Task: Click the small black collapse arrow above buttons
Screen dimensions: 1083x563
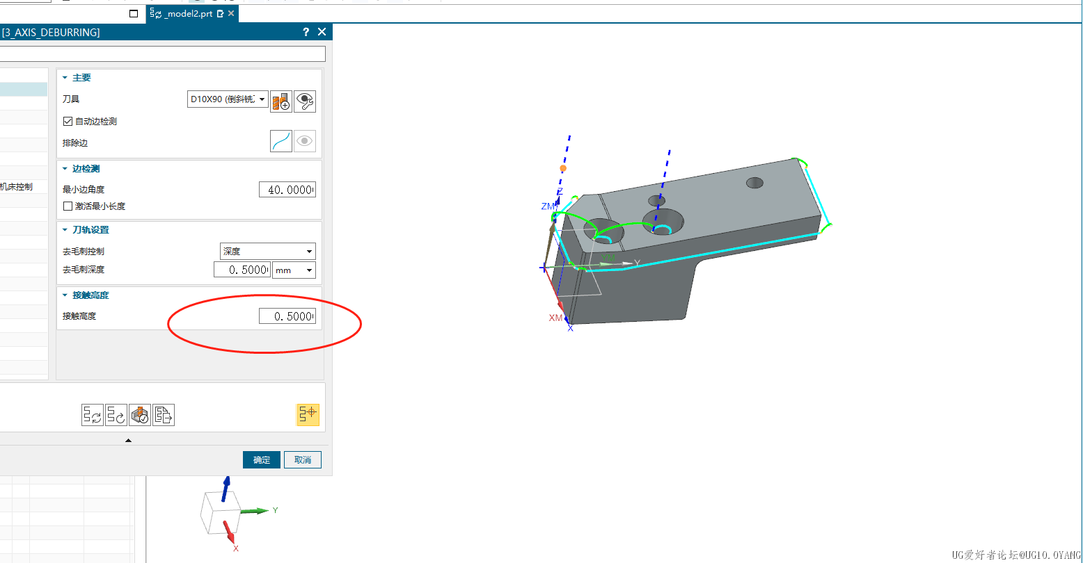Action: (x=128, y=440)
